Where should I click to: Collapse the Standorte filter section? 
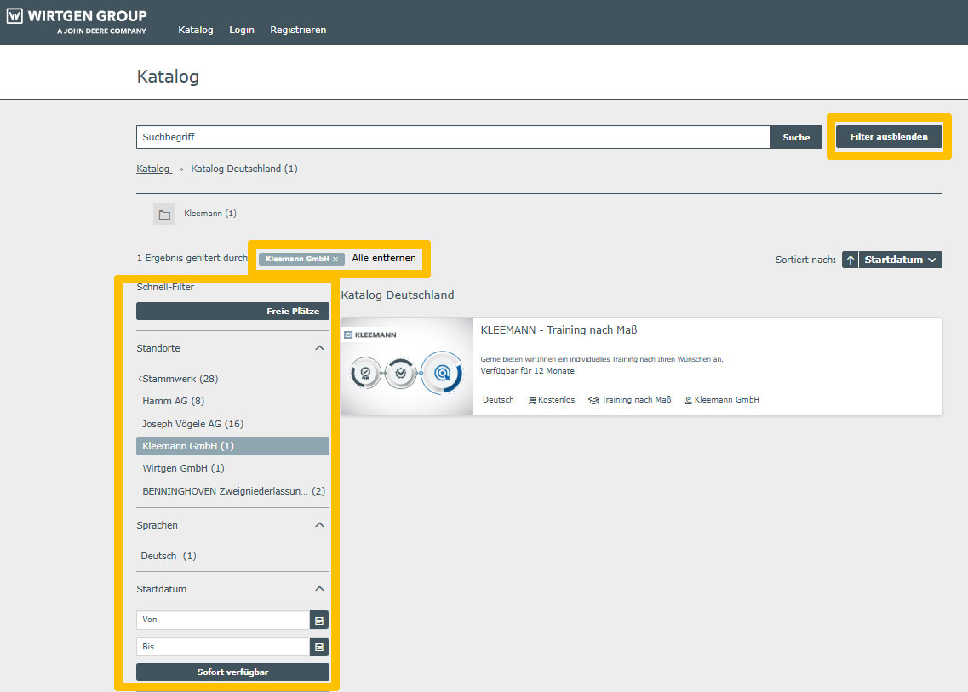[x=319, y=348]
